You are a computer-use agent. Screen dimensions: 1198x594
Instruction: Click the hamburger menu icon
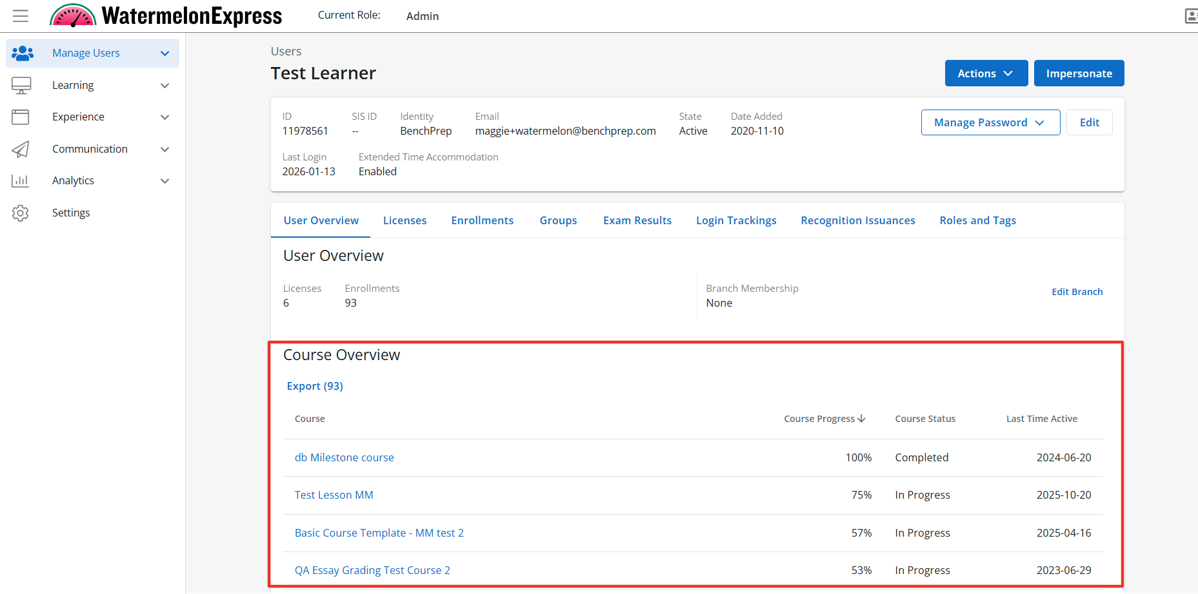point(21,16)
